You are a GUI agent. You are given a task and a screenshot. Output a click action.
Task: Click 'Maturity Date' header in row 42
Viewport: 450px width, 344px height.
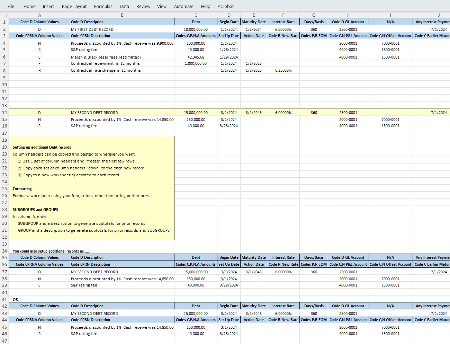pos(254,306)
